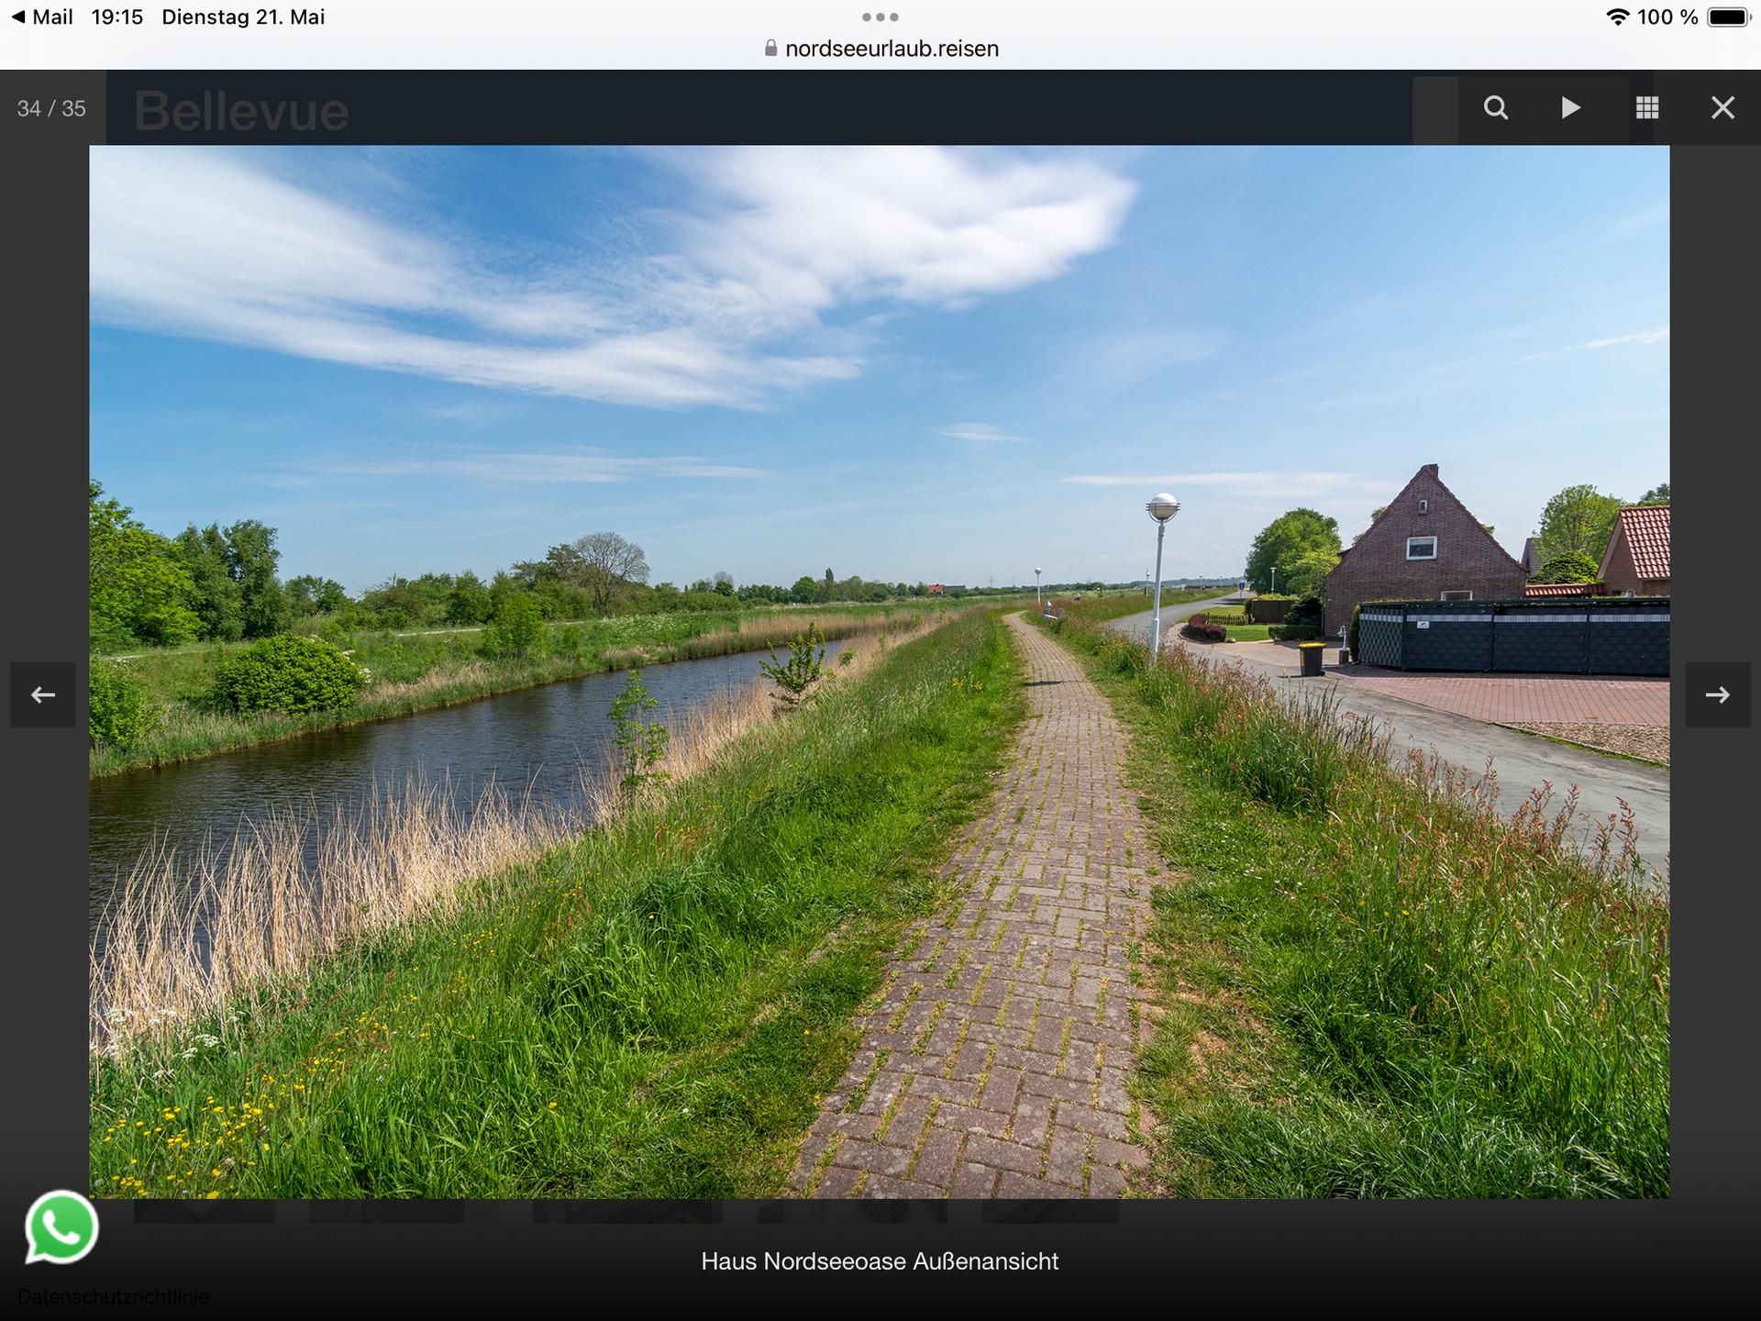Click the Bellevue heading
The image size is (1761, 1321).
pyautogui.click(x=241, y=111)
